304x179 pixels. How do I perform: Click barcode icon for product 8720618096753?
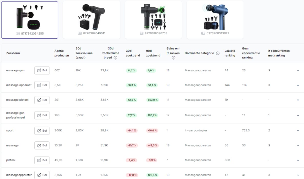tap(141, 33)
